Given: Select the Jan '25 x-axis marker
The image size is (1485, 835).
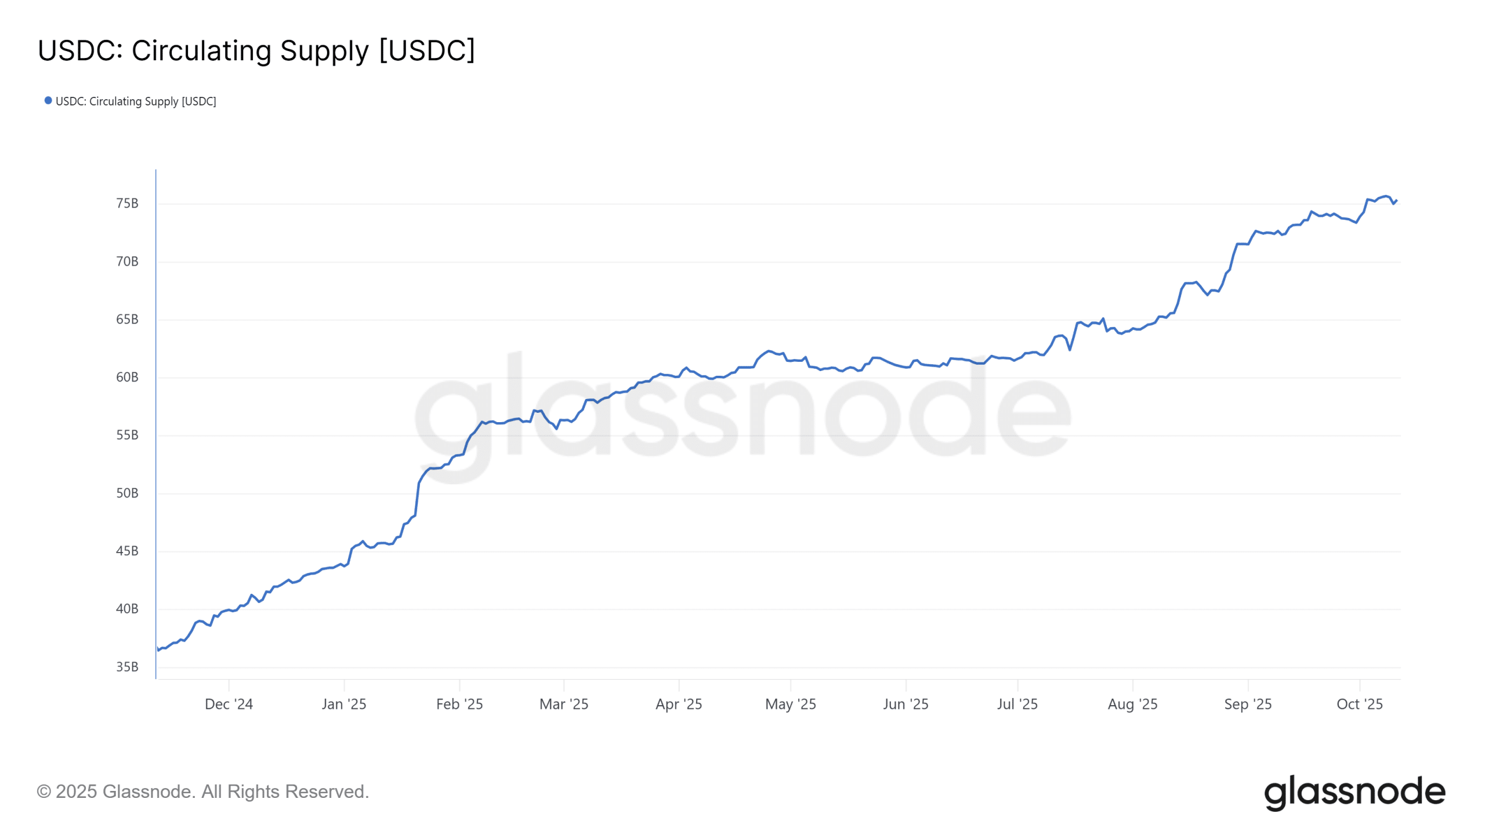Looking at the screenshot, I should 344,704.
